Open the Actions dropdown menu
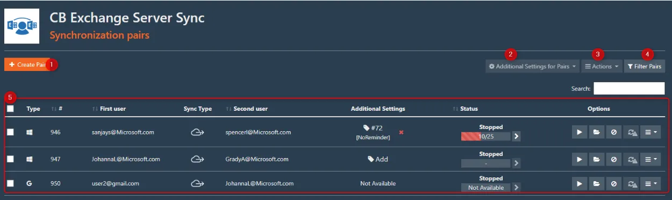This screenshot has width=672, height=200. (601, 67)
